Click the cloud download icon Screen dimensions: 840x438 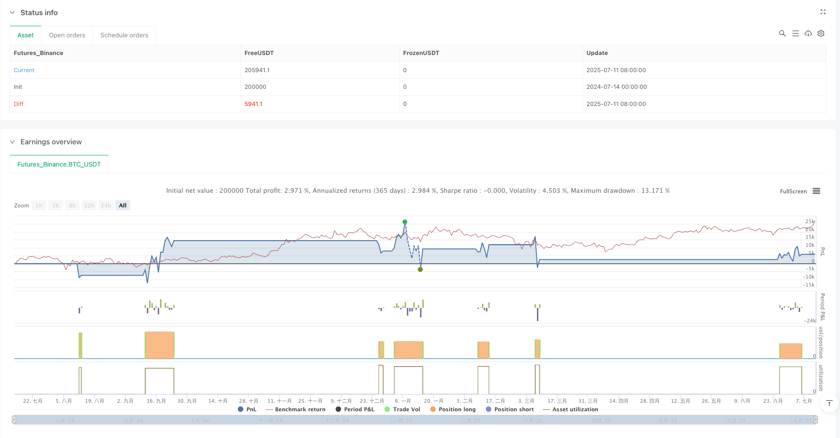click(x=808, y=33)
